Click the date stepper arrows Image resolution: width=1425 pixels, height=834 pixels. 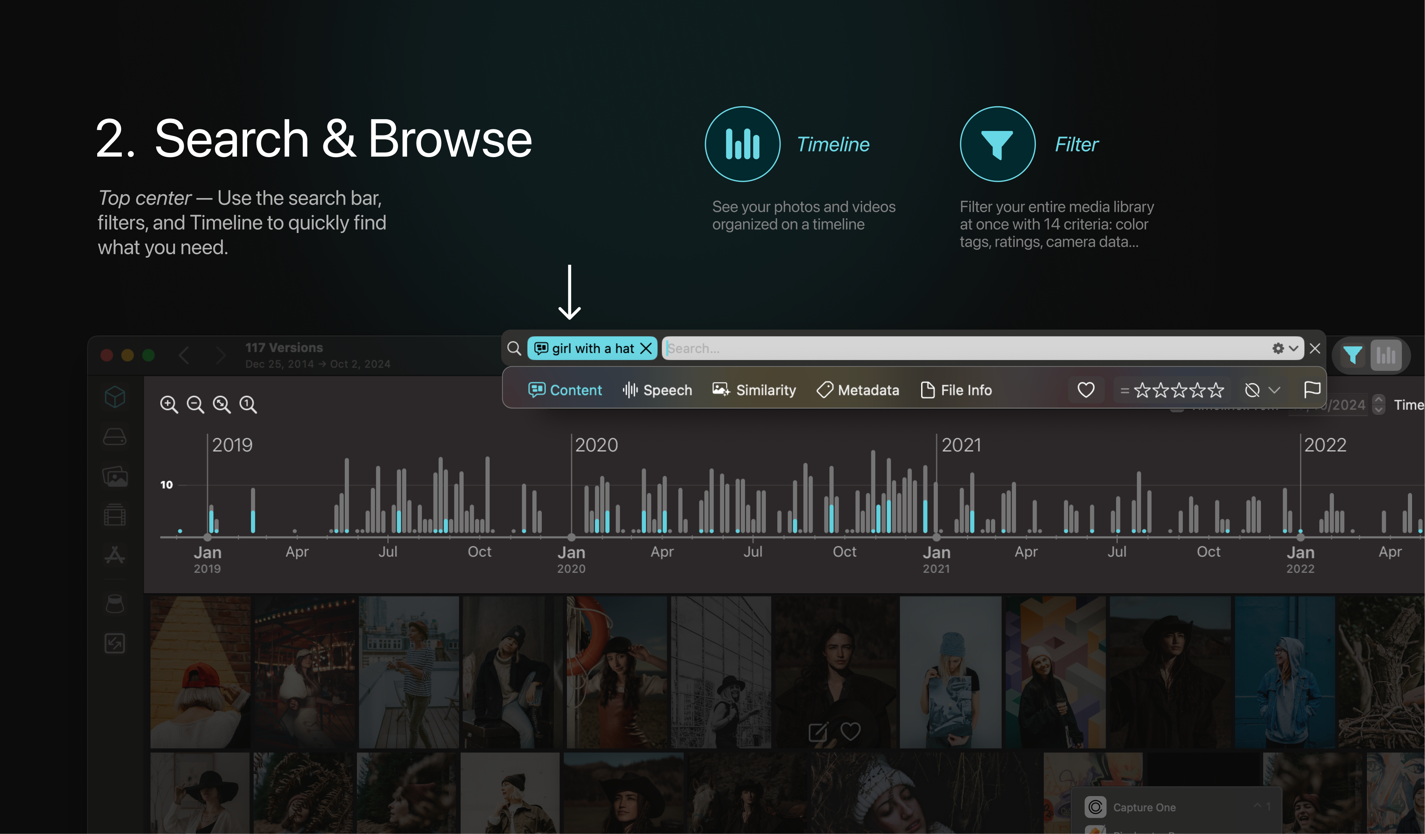click(1379, 404)
